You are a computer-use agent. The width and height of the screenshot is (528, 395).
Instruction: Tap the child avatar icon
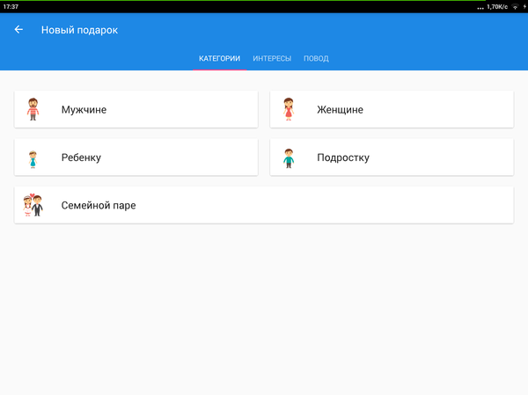[x=33, y=158]
